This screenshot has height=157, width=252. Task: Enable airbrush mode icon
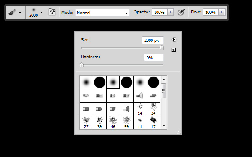point(181,12)
